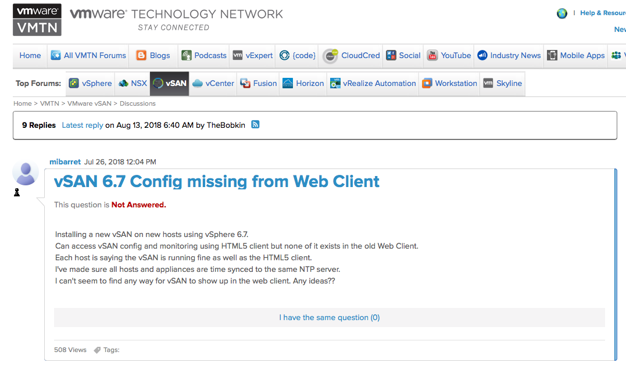
Task: Click the Fusion forum icon
Action: pos(245,84)
